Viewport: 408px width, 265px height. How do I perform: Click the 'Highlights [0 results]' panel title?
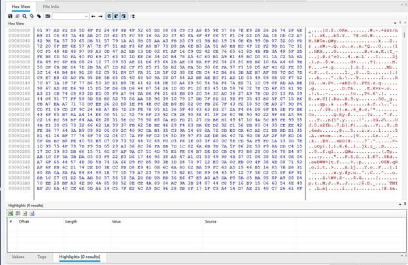click(x=25, y=205)
